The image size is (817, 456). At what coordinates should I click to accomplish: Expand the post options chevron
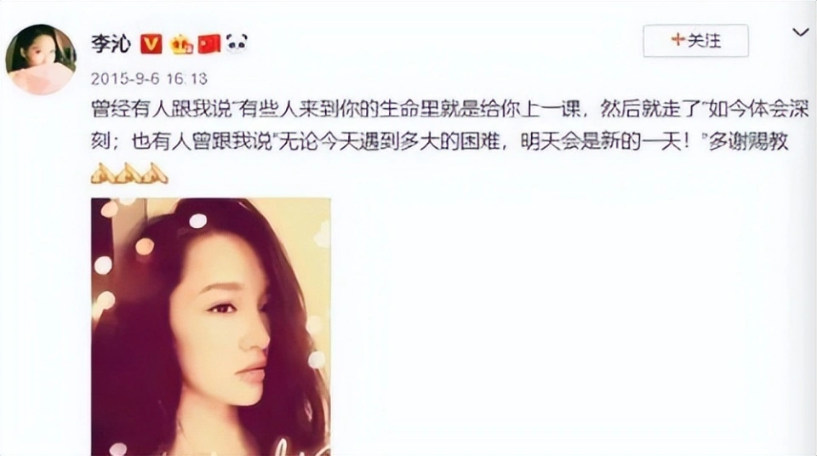click(x=800, y=32)
